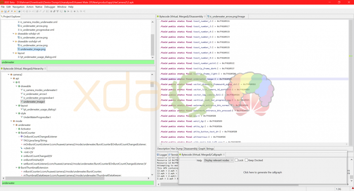The image size is (354, 191).
Task: Click the green debugger start icon in toolbar
Action: pos(65,11)
